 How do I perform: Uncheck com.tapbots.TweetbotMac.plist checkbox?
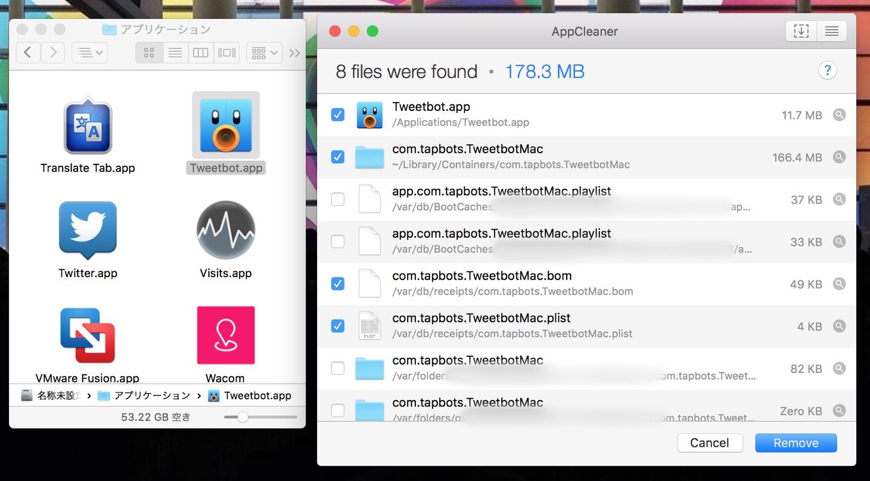tap(337, 327)
